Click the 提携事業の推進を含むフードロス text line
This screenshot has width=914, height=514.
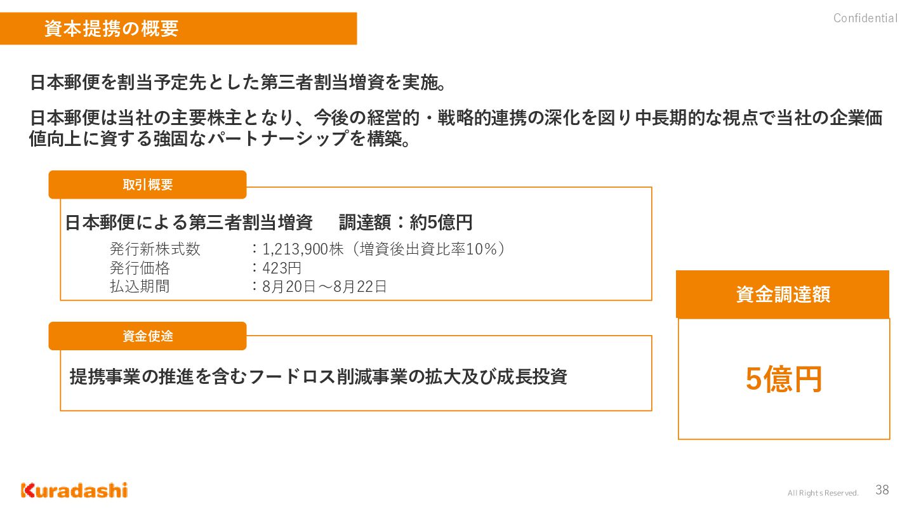tap(318, 376)
